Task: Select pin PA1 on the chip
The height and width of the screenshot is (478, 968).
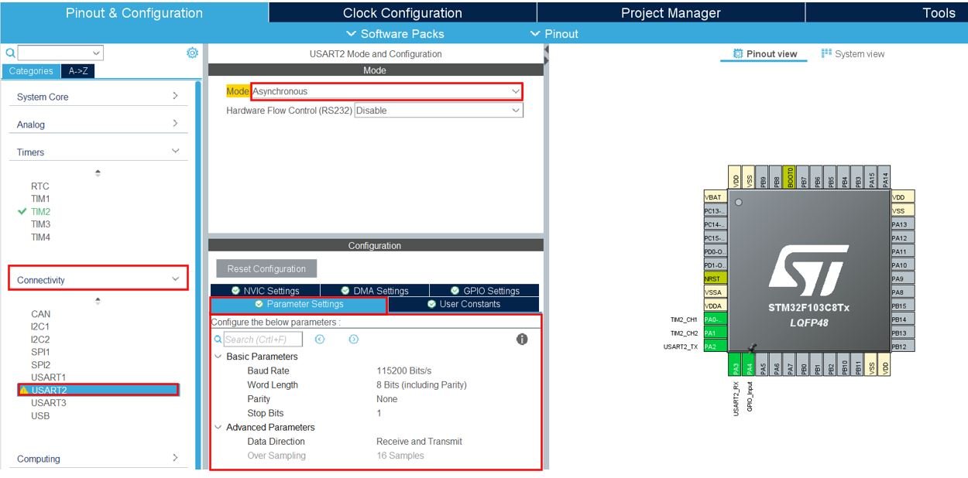Action: (716, 333)
